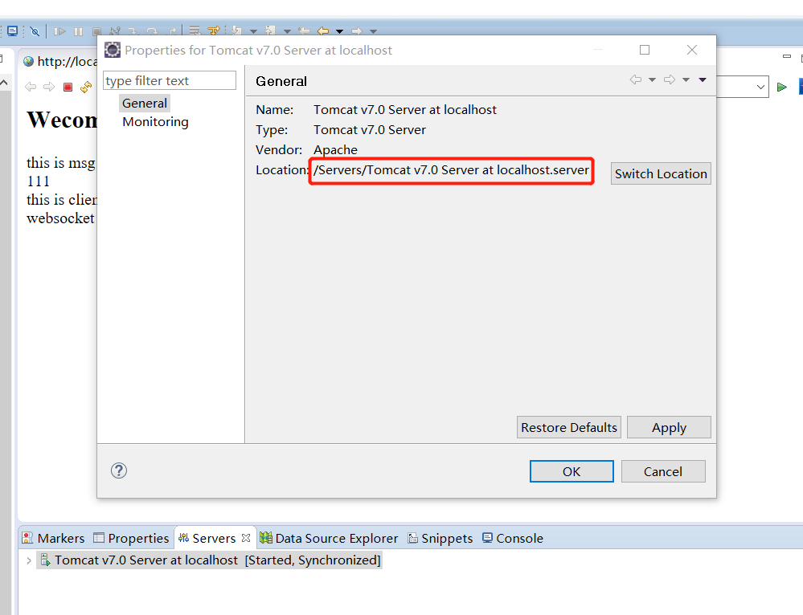Click the Vendor value Apache
803x615 pixels.
(x=335, y=150)
